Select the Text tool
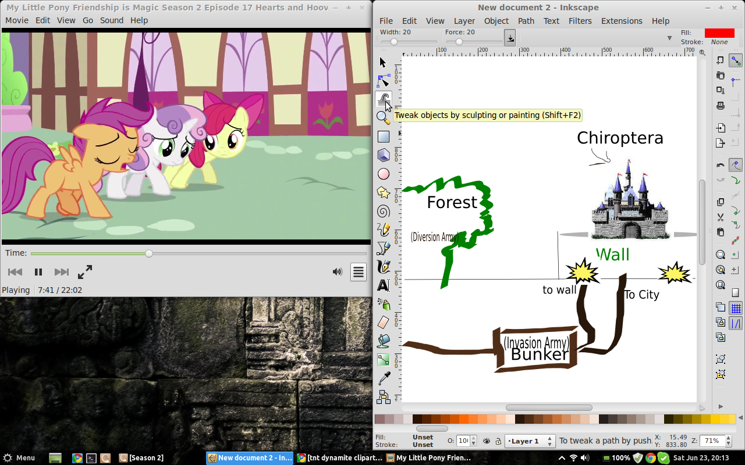This screenshot has height=465, width=745. 383,285
